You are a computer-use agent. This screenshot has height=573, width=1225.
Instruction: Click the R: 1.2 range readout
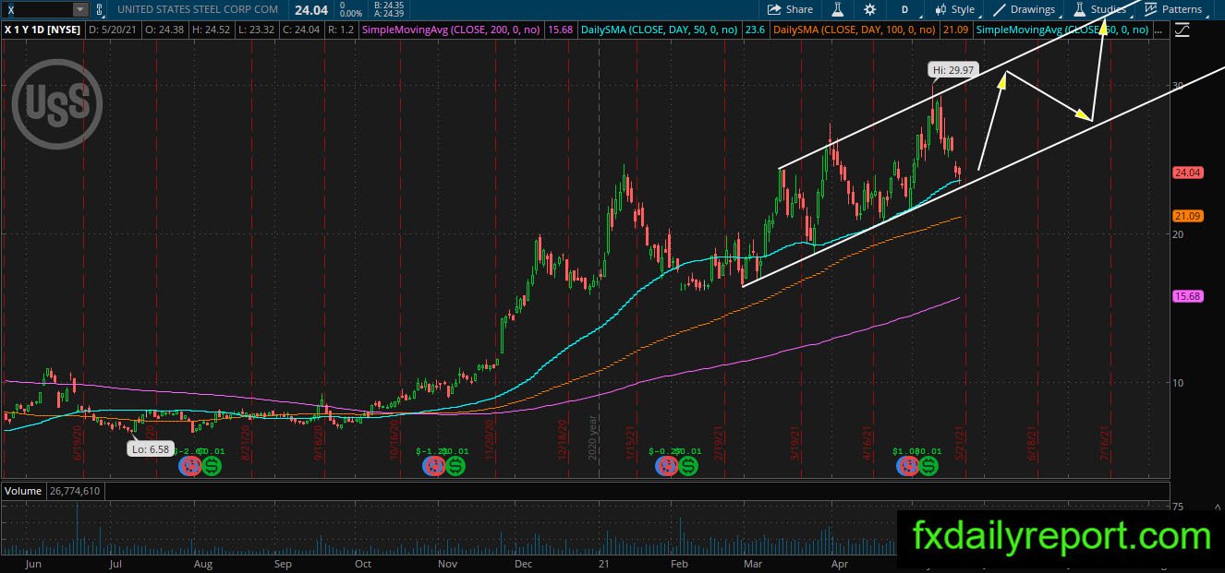(x=341, y=30)
